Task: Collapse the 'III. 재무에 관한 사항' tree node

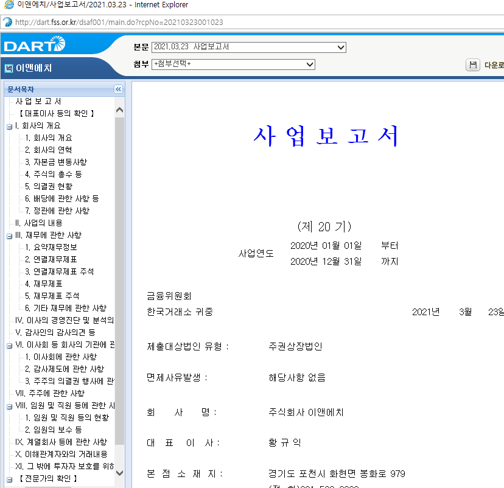Action: (9, 236)
